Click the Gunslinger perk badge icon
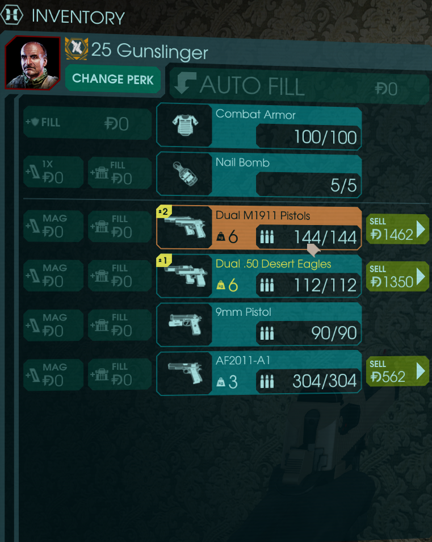Screen dimensions: 432x542 pyautogui.click(x=76, y=49)
